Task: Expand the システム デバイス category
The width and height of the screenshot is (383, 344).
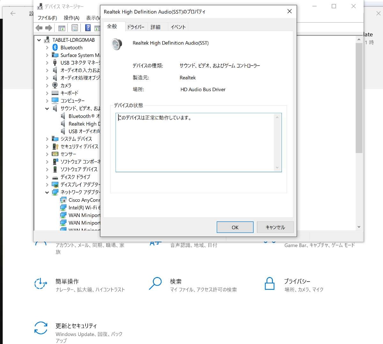Action: click(47, 139)
